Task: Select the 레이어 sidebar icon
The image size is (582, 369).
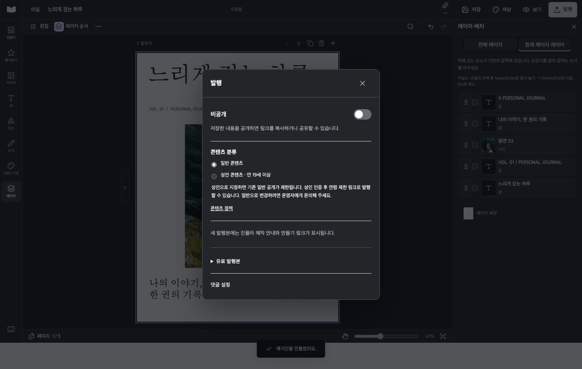Action: point(11,191)
